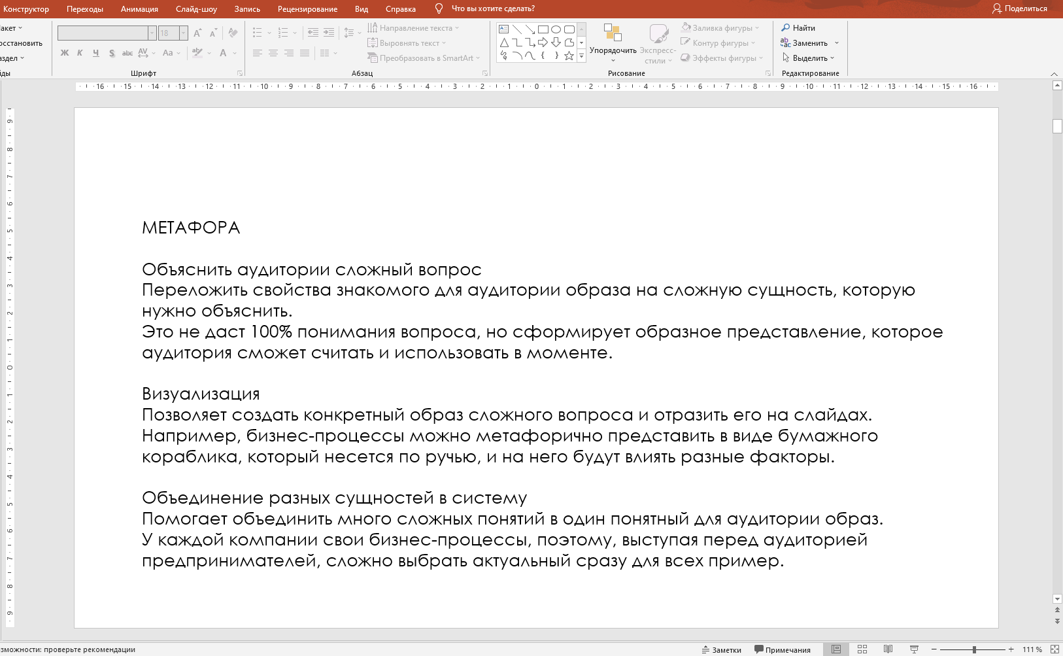Open Find magnifier tool
Screen dimensions: 1063x656
(x=786, y=27)
